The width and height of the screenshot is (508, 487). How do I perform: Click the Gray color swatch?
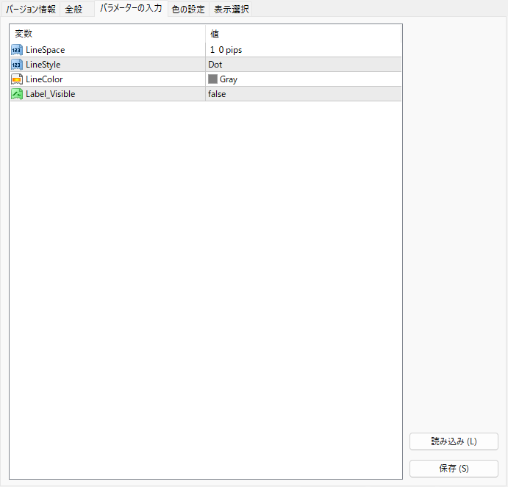pos(212,79)
